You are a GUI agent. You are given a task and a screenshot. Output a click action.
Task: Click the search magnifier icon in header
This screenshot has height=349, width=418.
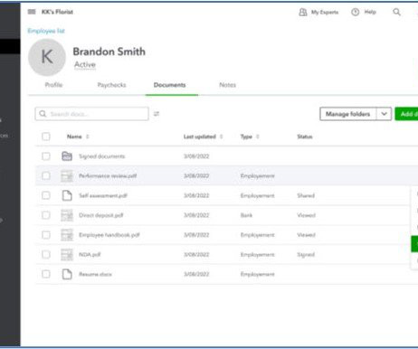click(396, 12)
